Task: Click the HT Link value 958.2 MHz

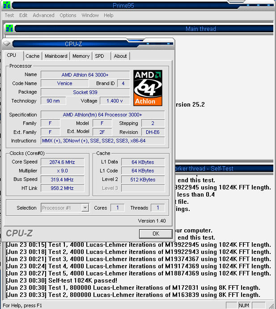Action: coord(62,188)
